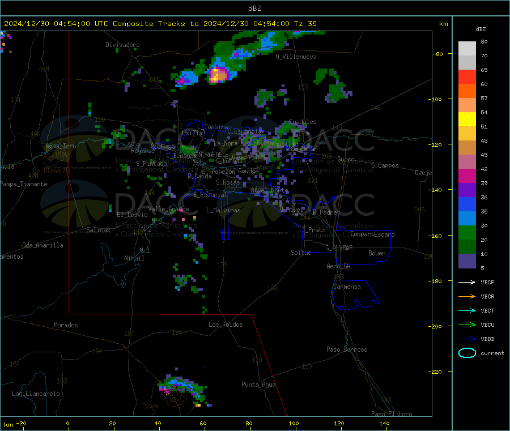The image size is (510, 431).
Task: Click the 'G_ALVEAR' map label
Action: (339, 248)
